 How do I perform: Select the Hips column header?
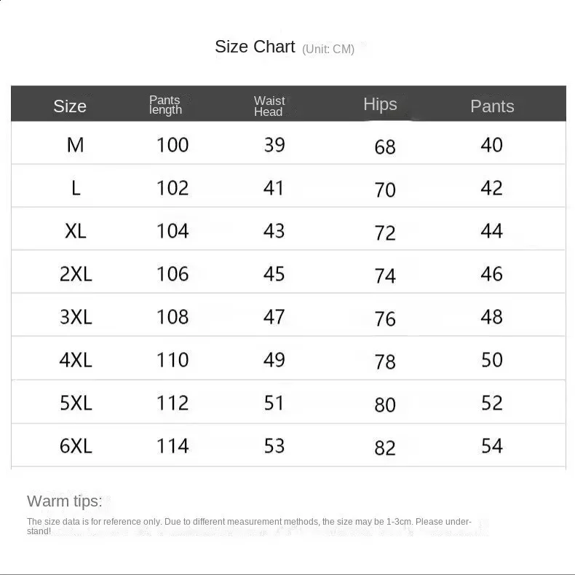coord(380,105)
